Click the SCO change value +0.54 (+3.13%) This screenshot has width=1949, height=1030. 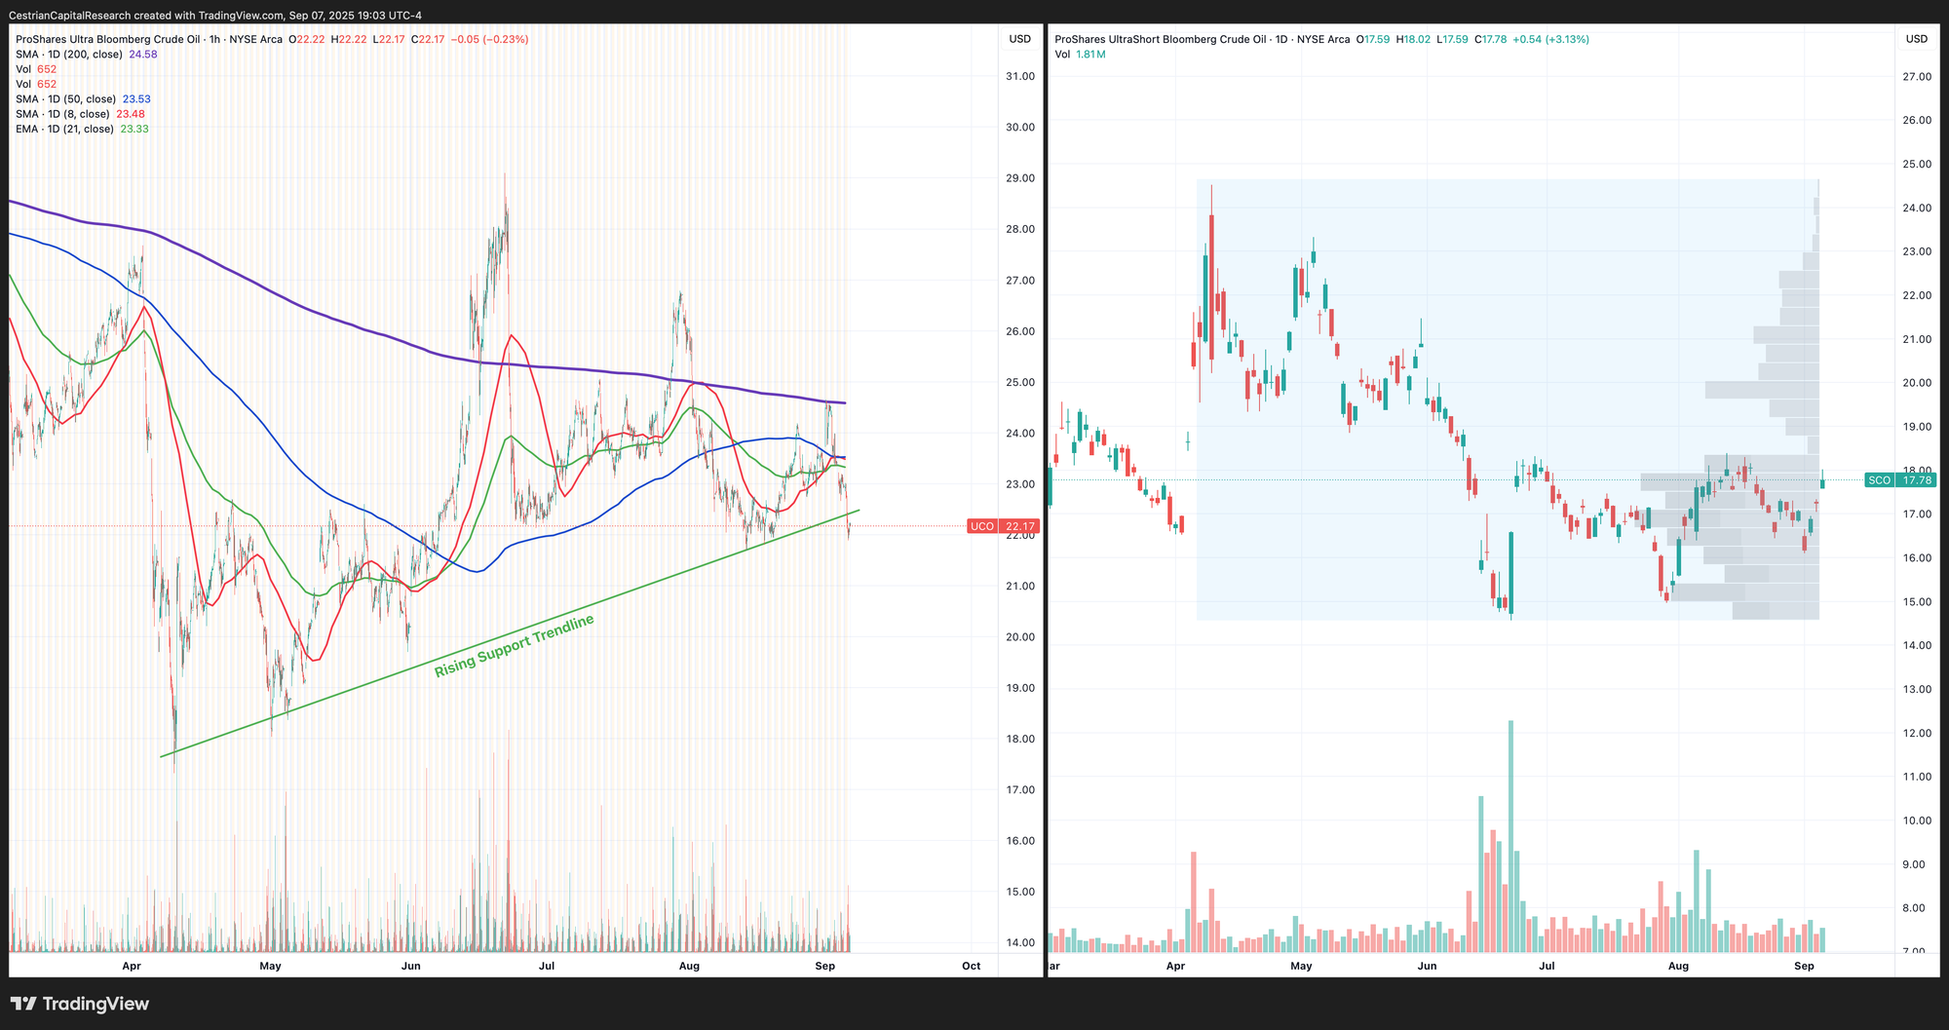(x=1550, y=39)
